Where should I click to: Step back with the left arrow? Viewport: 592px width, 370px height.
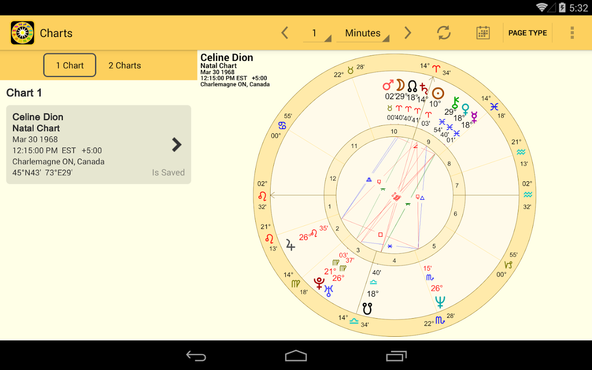[285, 33]
